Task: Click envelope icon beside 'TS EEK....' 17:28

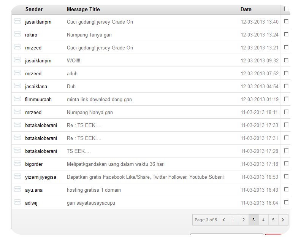Action: click(x=17, y=151)
